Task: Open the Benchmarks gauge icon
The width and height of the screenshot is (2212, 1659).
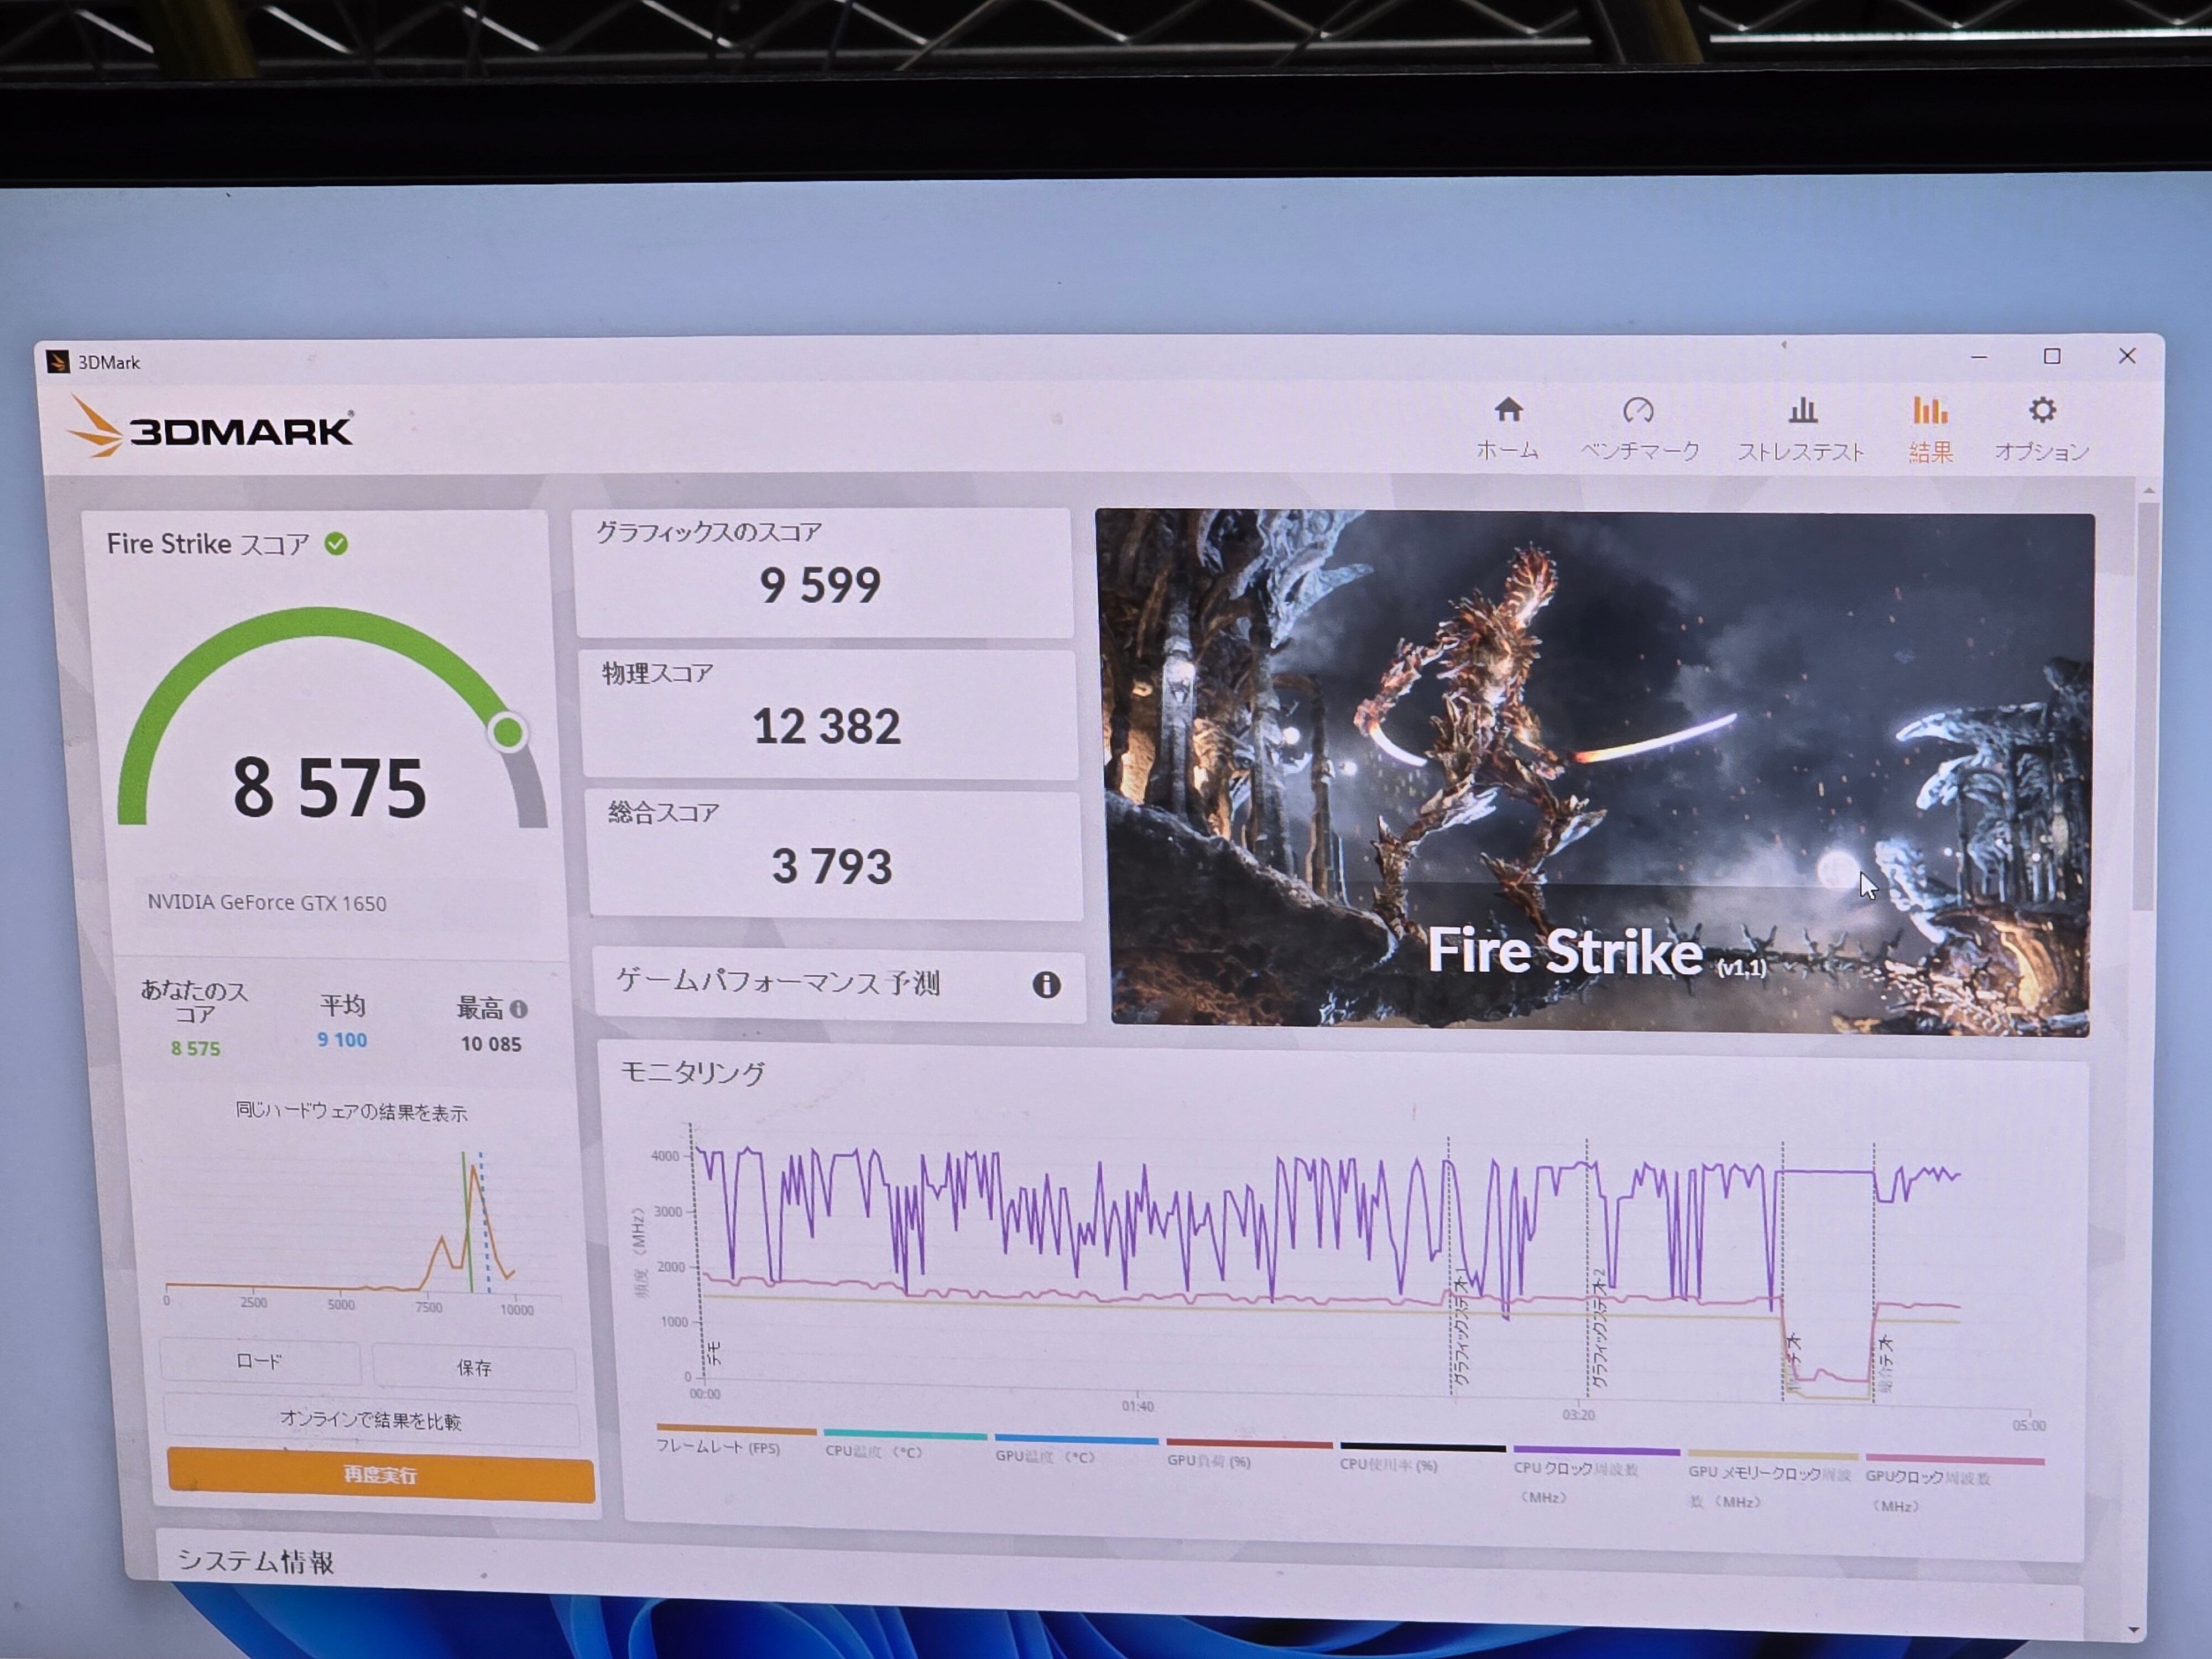Action: (x=1638, y=411)
